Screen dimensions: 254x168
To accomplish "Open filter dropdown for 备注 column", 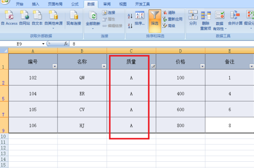I will coord(251,66).
